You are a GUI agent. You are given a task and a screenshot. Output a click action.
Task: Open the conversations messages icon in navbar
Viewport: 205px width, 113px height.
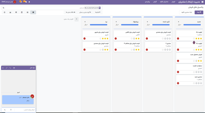point(25,2)
